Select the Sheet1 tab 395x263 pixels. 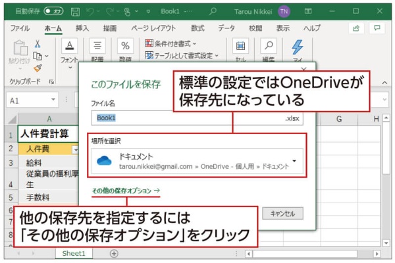74,253
